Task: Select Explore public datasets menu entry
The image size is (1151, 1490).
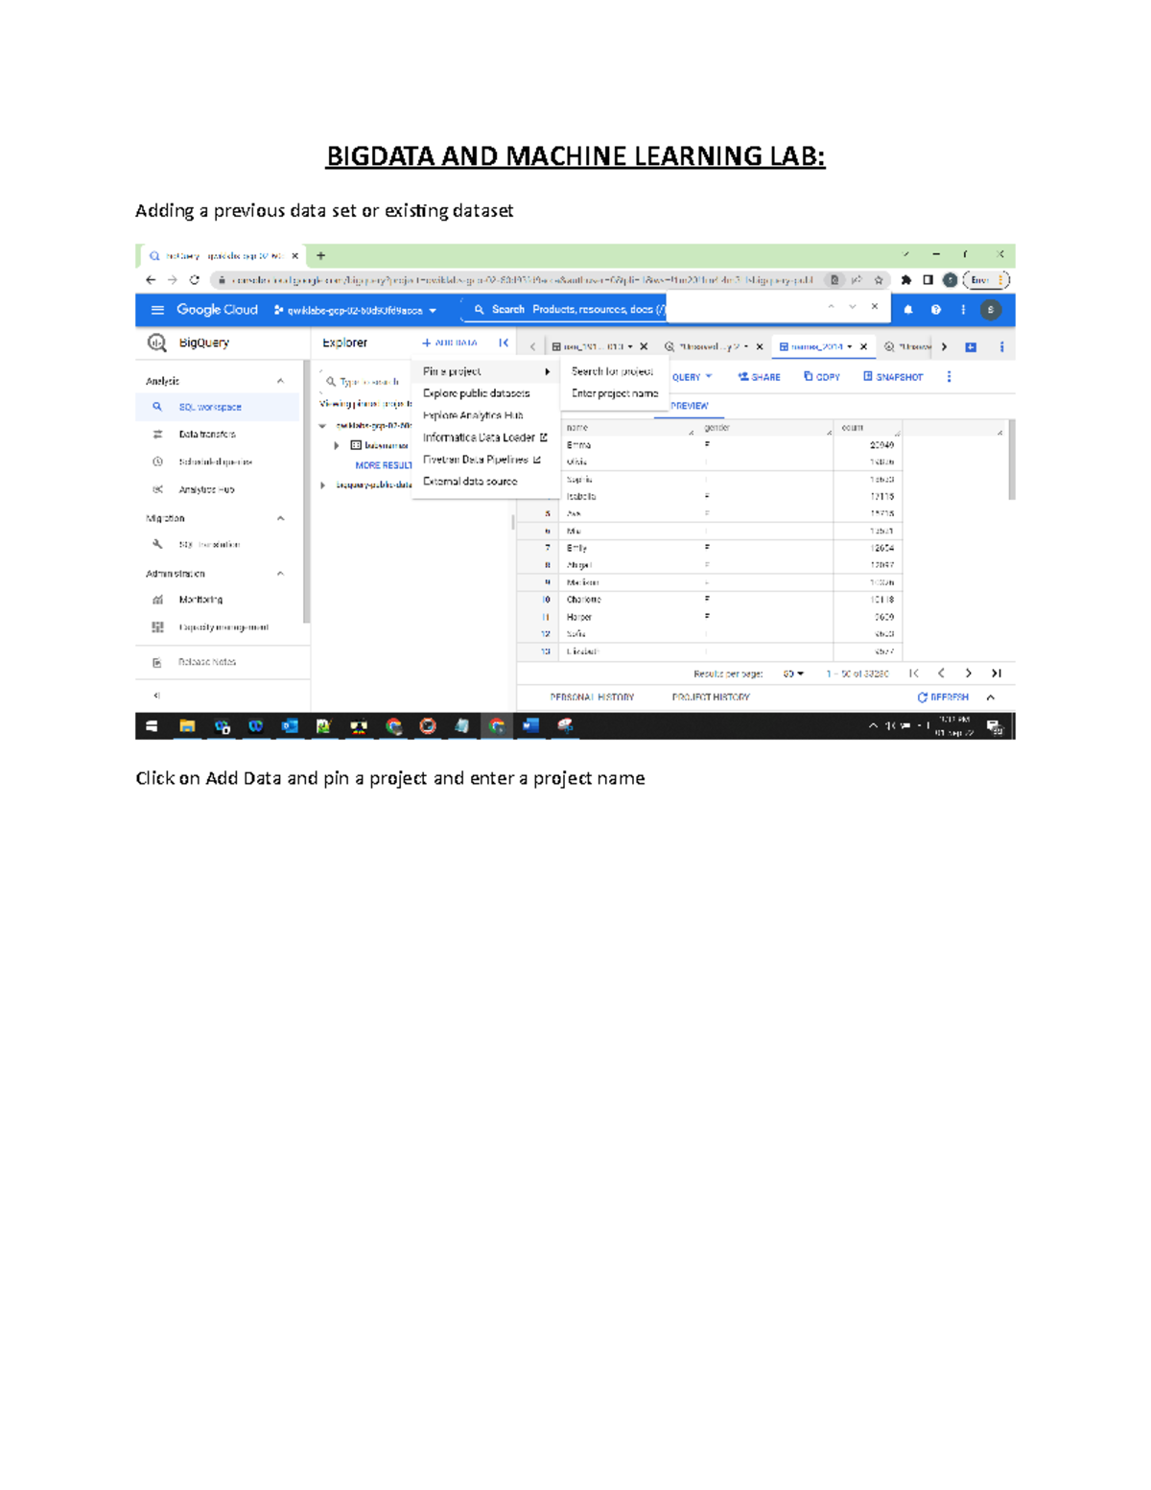Action: [x=476, y=393]
